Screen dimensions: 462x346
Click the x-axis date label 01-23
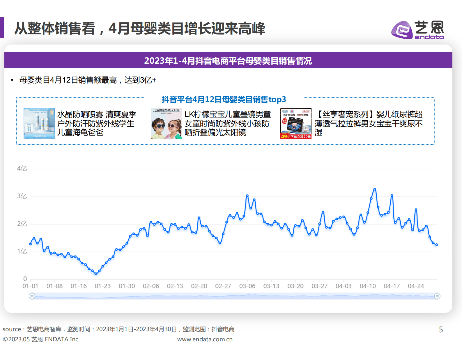(103, 286)
